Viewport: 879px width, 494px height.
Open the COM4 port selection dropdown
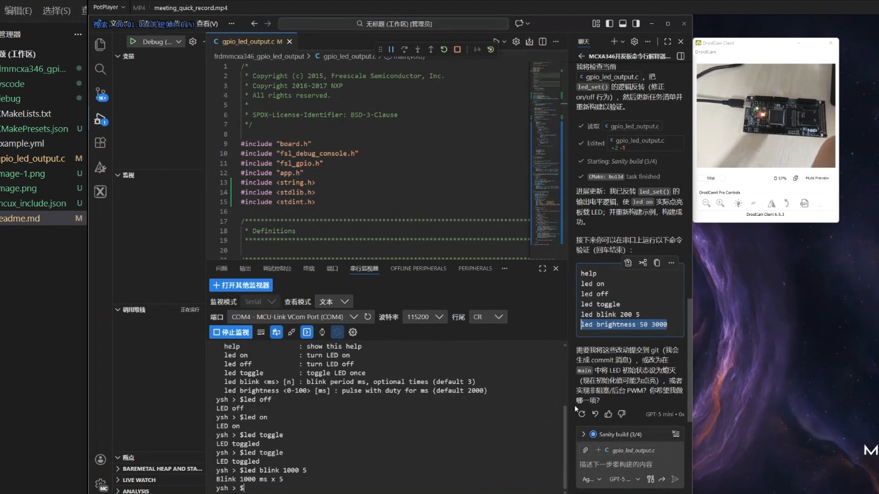(293, 317)
